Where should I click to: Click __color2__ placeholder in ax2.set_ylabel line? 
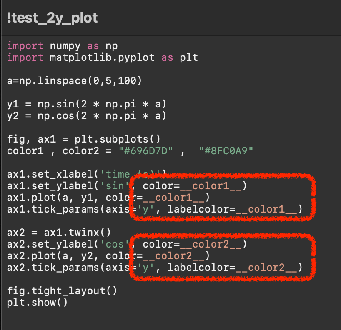211,244
